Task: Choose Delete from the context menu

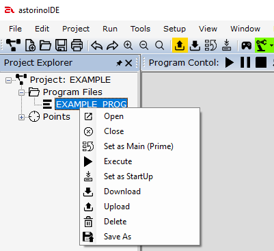Action: tap(139, 222)
